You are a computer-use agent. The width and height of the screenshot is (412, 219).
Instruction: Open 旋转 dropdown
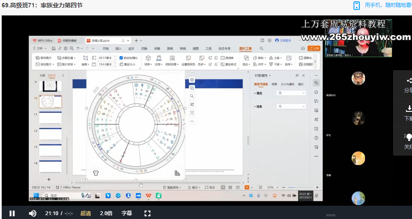260,58
